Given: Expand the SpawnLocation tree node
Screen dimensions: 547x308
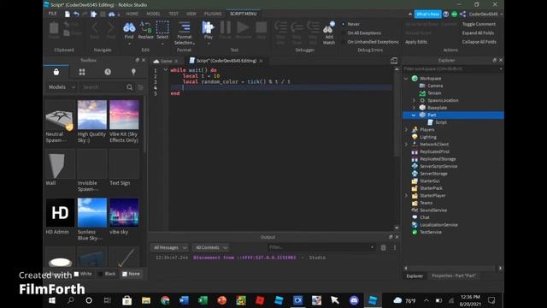Looking at the screenshot, I should 414,100.
